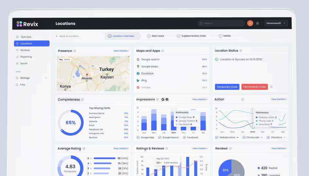Uncheck the Google Map checkbox
The image size is (309, 176).
(x=138, y=137)
